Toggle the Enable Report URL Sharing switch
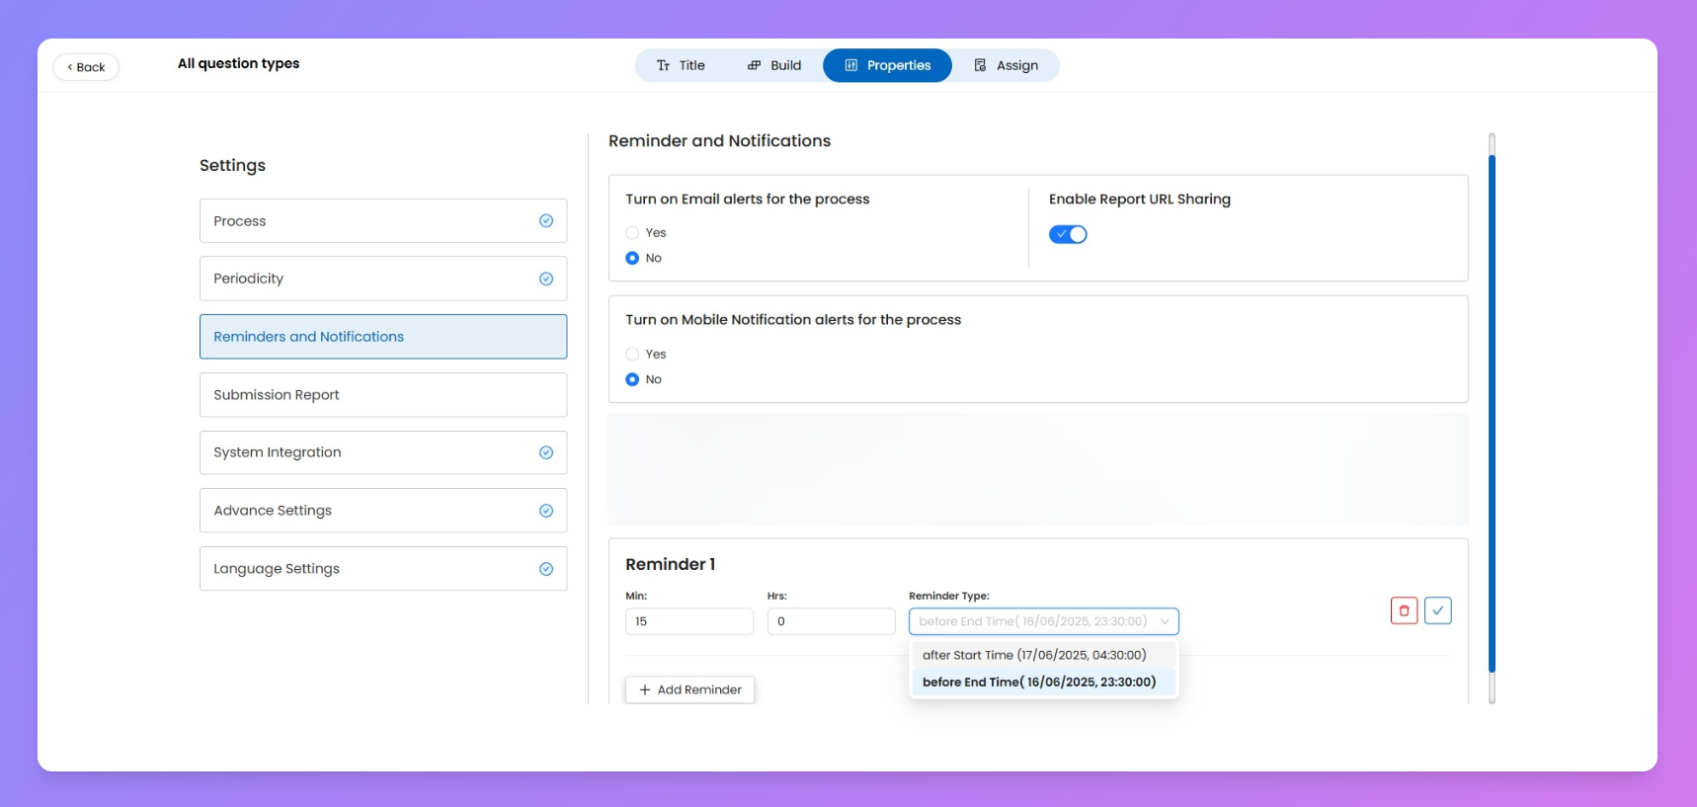Viewport: 1697px width, 807px height. click(1068, 234)
